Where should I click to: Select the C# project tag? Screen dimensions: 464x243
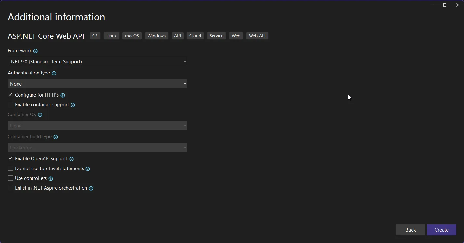(x=95, y=36)
